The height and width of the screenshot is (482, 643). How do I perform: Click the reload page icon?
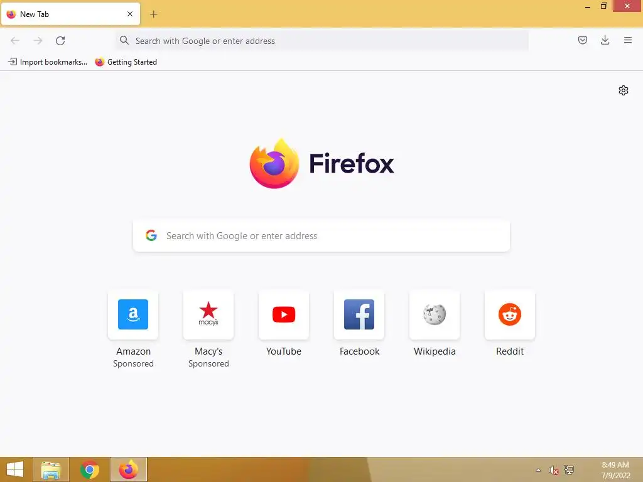(60, 41)
